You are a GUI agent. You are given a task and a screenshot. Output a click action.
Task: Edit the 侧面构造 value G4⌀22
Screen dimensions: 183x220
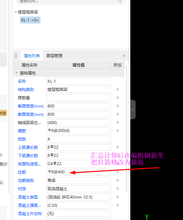click(79, 164)
